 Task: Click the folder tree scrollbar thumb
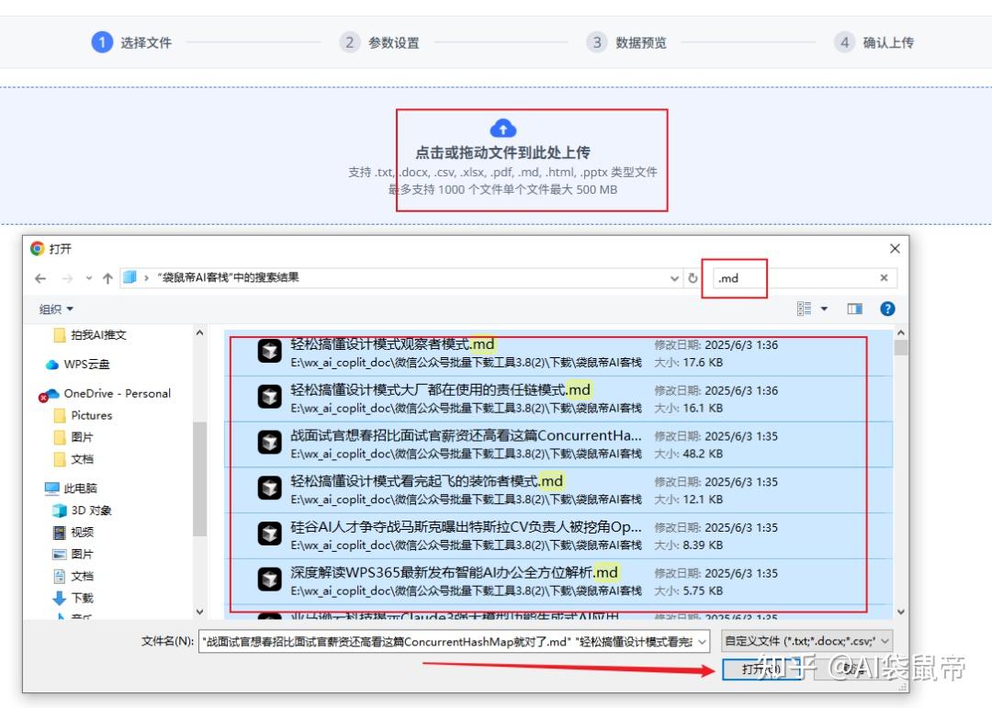200,479
